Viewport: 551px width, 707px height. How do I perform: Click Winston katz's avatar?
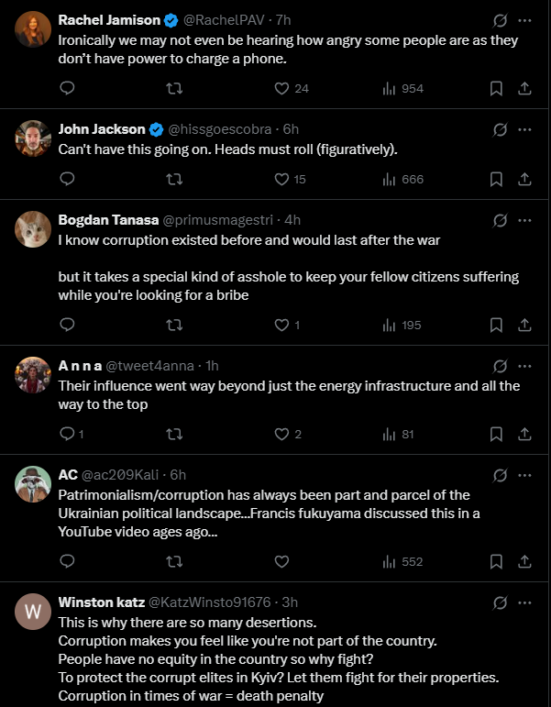(33, 613)
